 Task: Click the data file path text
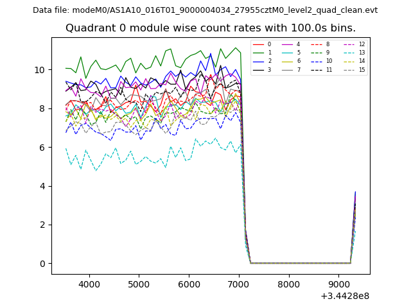pyautogui.click(x=205, y=10)
